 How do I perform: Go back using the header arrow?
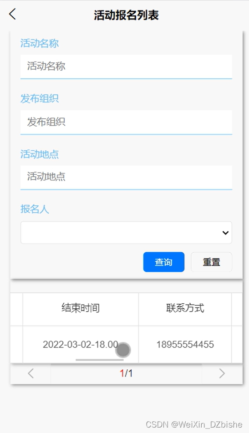(12, 14)
